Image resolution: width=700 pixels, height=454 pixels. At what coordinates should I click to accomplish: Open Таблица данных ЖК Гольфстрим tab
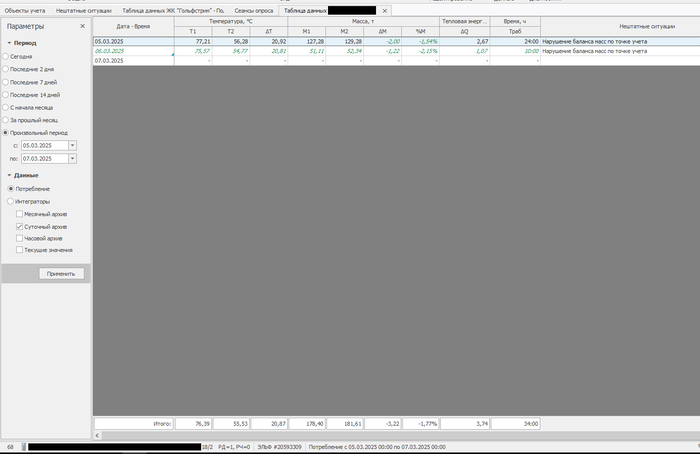pos(173,11)
